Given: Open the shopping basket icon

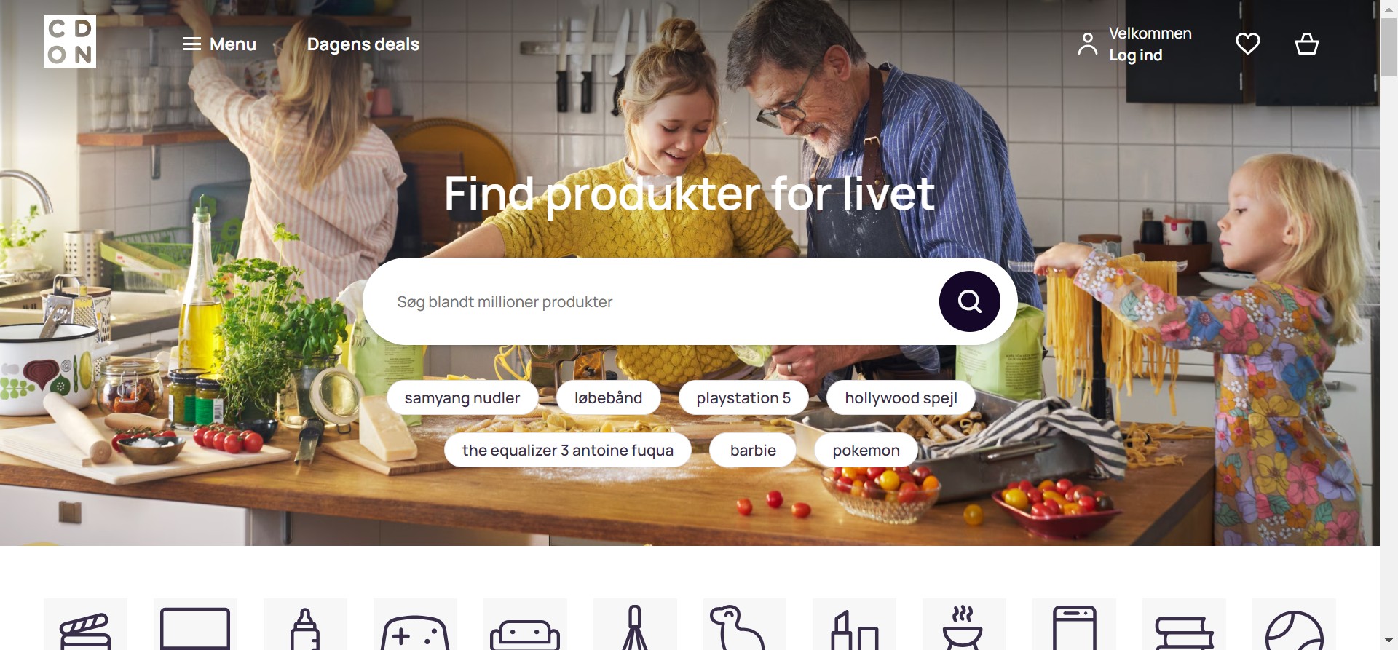Looking at the screenshot, I should tap(1307, 44).
